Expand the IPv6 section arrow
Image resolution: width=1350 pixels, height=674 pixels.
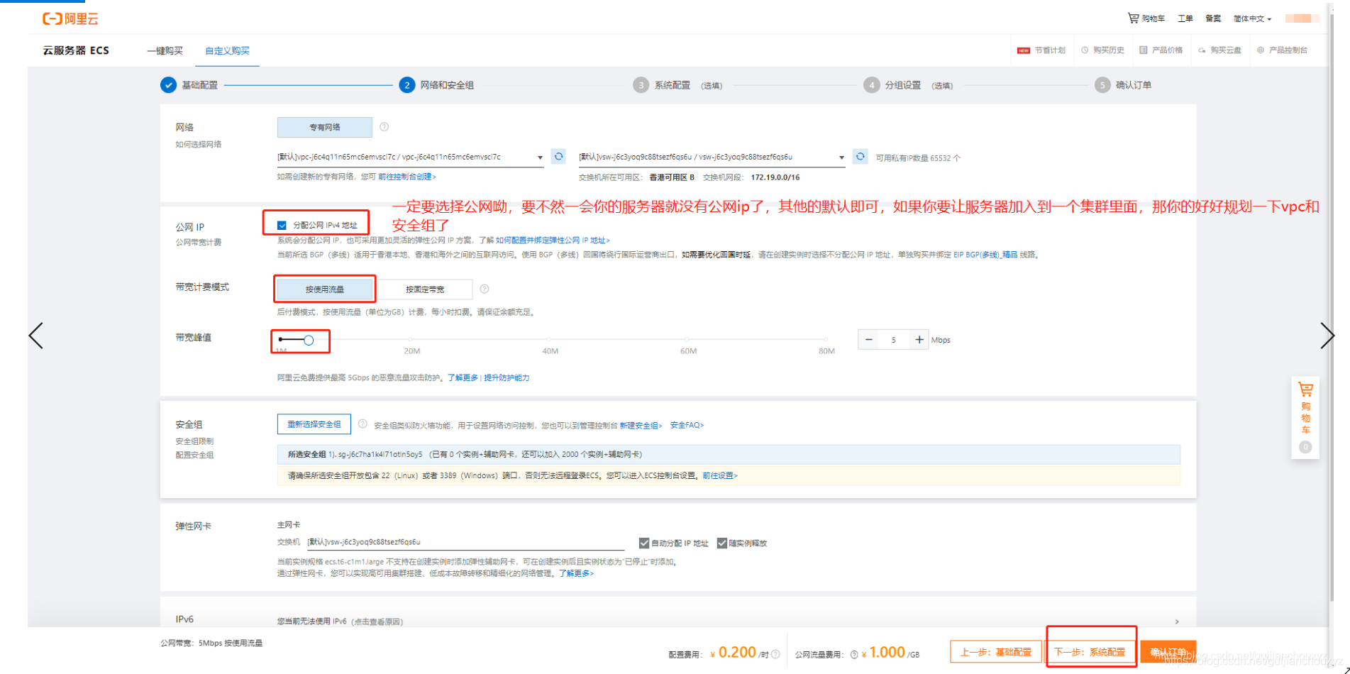tap(1177, 621)
